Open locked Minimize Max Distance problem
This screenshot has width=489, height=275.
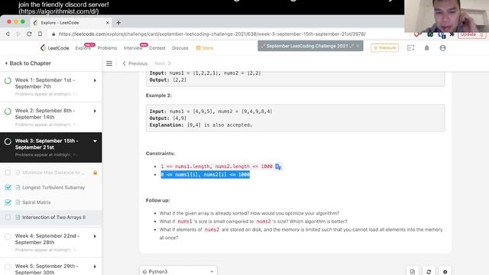click(x=53, y=173)
